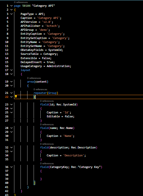Click line number 38 in the gutter

pyautogui.click(x=7, y=175)
